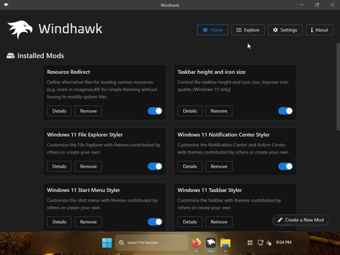Click the Windows 11 File Explorer Styler title
340x255 pixels.
click(x=85, y=135)
